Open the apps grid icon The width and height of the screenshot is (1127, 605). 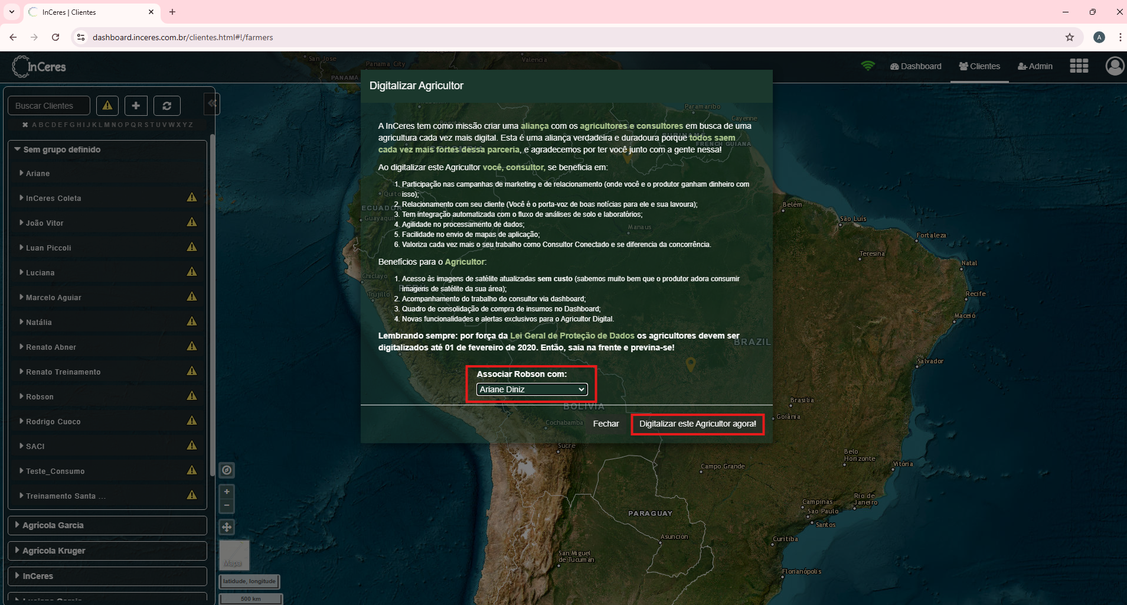pyautogui.click(x=1079, y=66)
